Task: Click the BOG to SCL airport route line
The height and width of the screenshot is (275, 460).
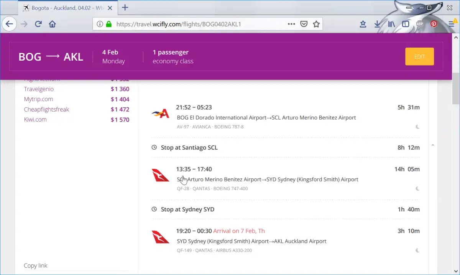Action: tap(266, 117)
